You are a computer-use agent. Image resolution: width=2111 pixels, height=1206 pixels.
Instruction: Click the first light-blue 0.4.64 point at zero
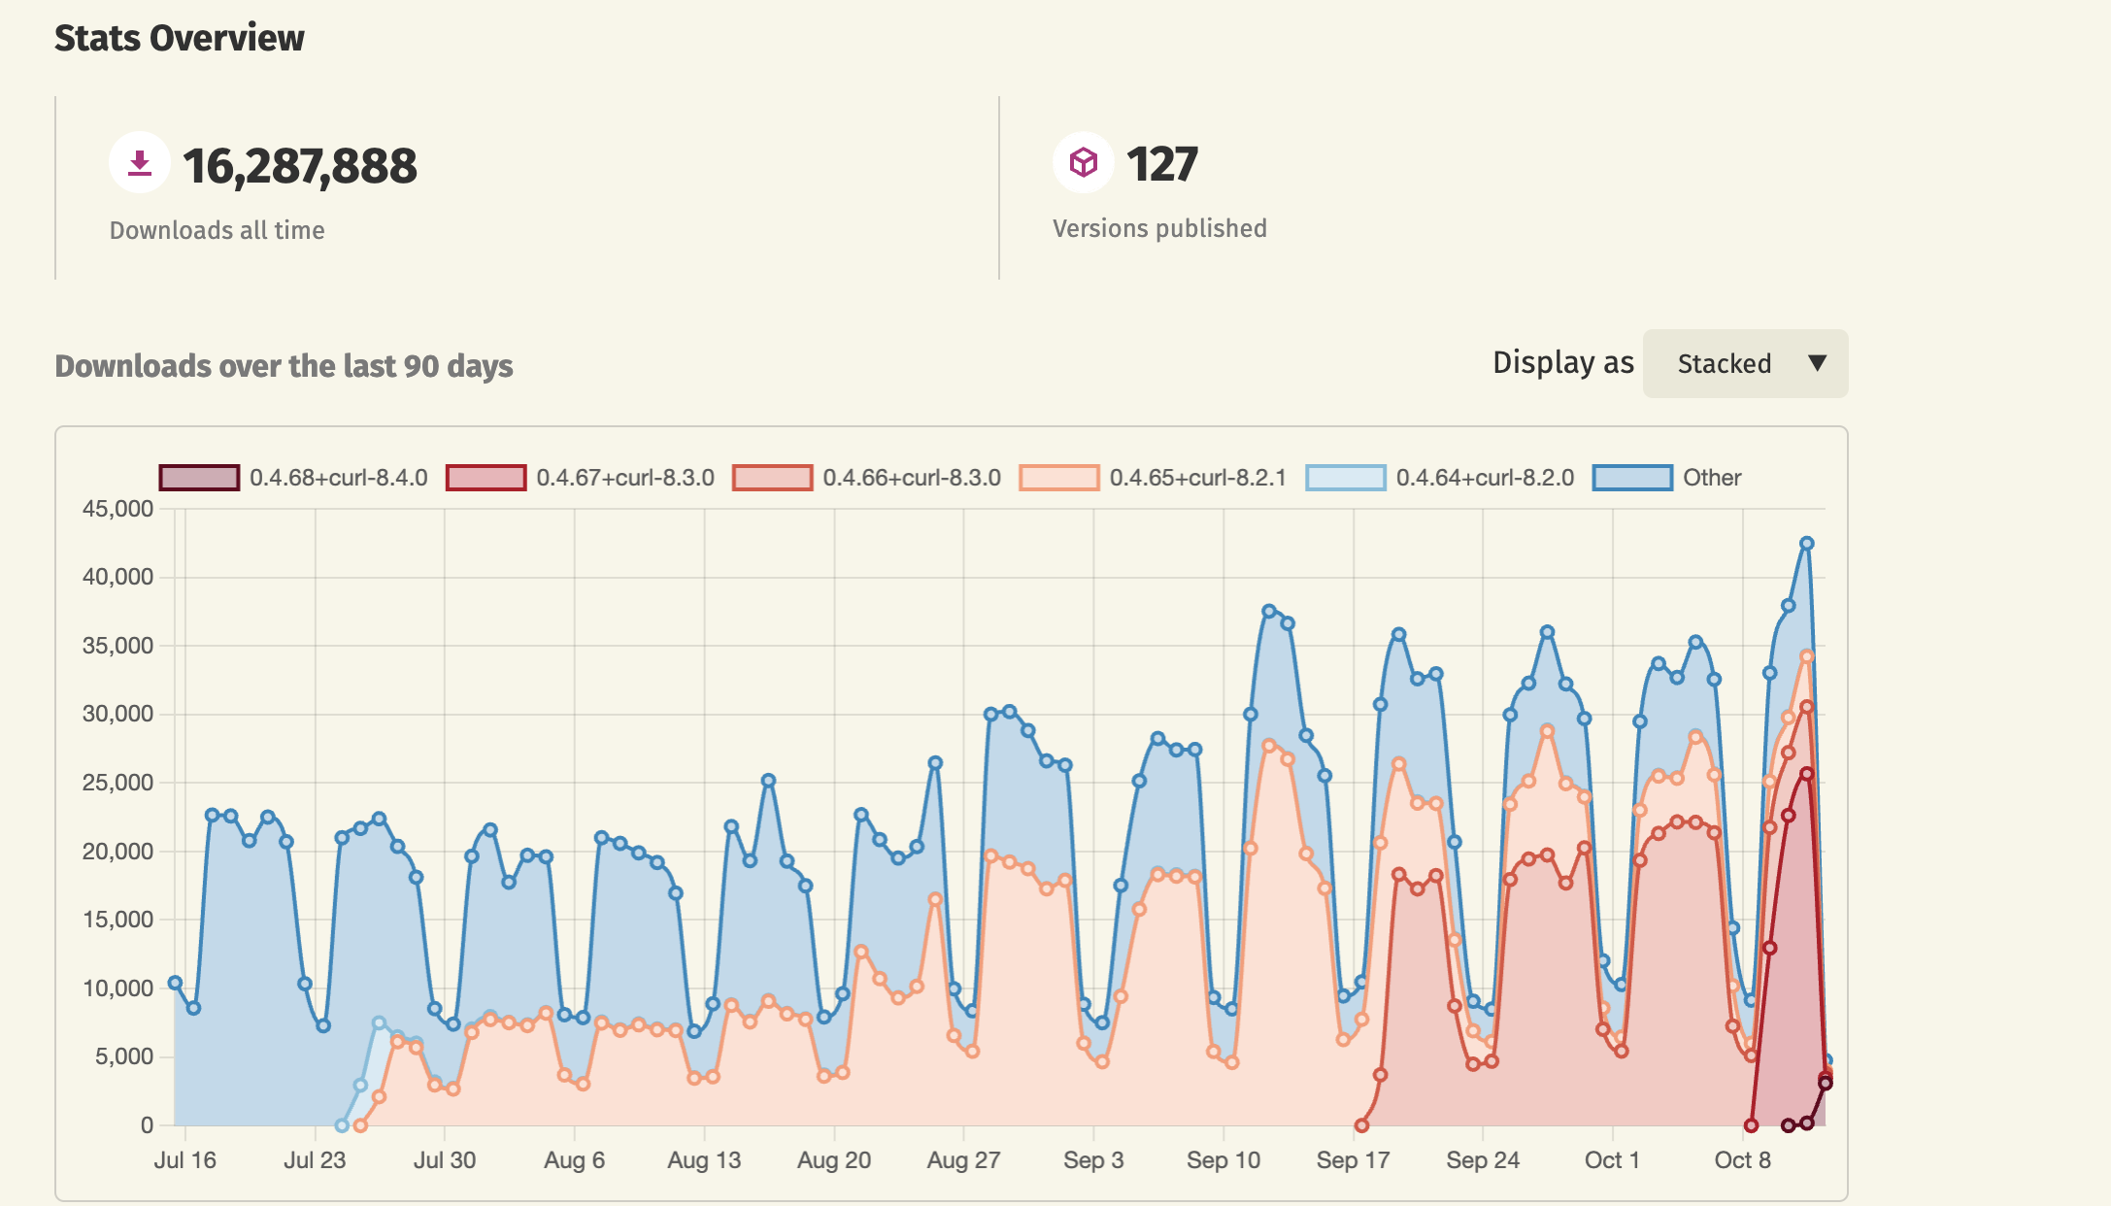341,1125
